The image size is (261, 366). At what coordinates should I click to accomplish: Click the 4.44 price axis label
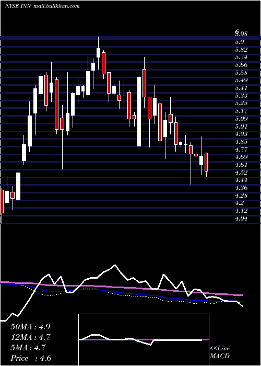[241, 180]
